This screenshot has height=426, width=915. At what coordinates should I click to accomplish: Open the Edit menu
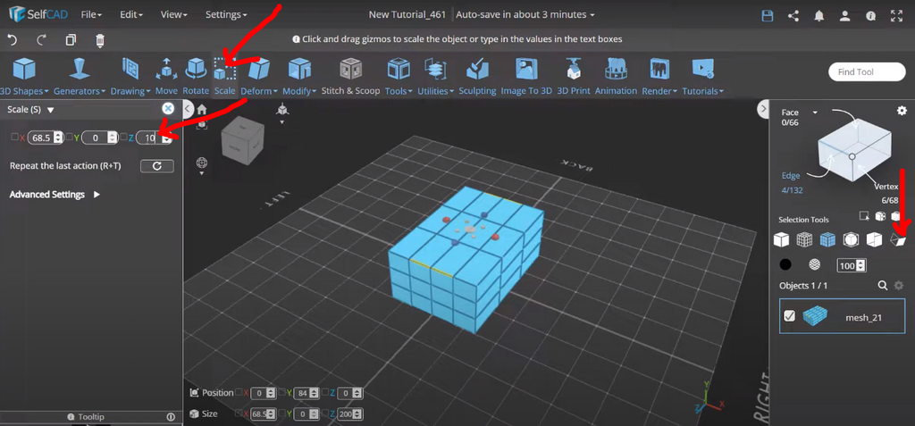[x=131, y=14]
